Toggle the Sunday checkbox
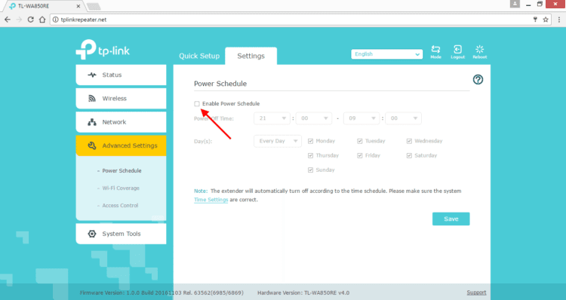 click(310, 170)
